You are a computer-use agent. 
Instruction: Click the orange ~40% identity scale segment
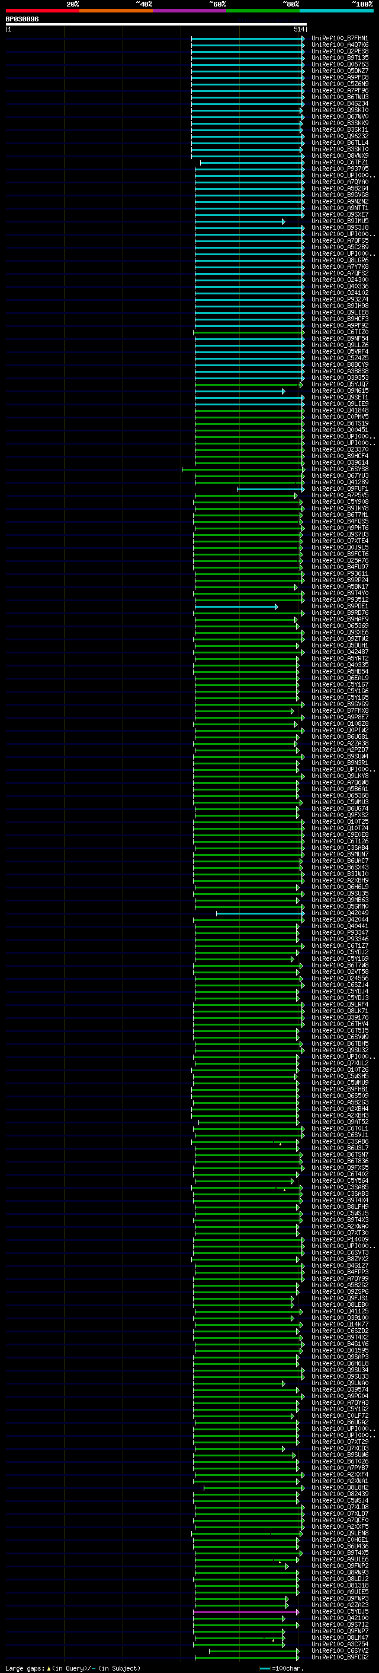point(116,11)
